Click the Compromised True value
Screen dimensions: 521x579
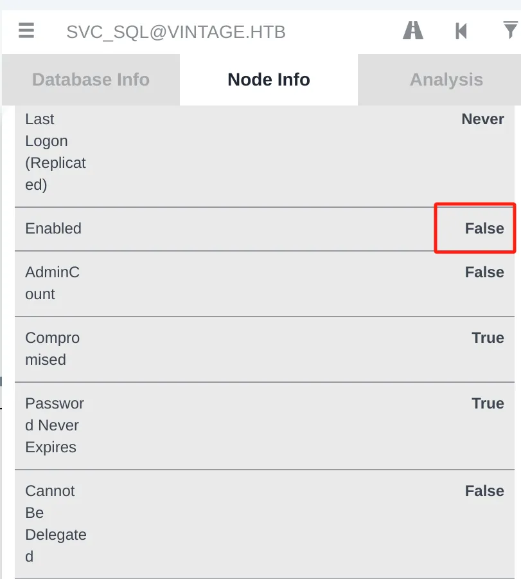(488, 338)
